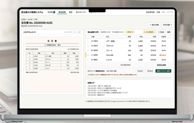Click 担当:田中 太郎 below the results table
The height and width of the screenshot is (123, 194).
111,71
